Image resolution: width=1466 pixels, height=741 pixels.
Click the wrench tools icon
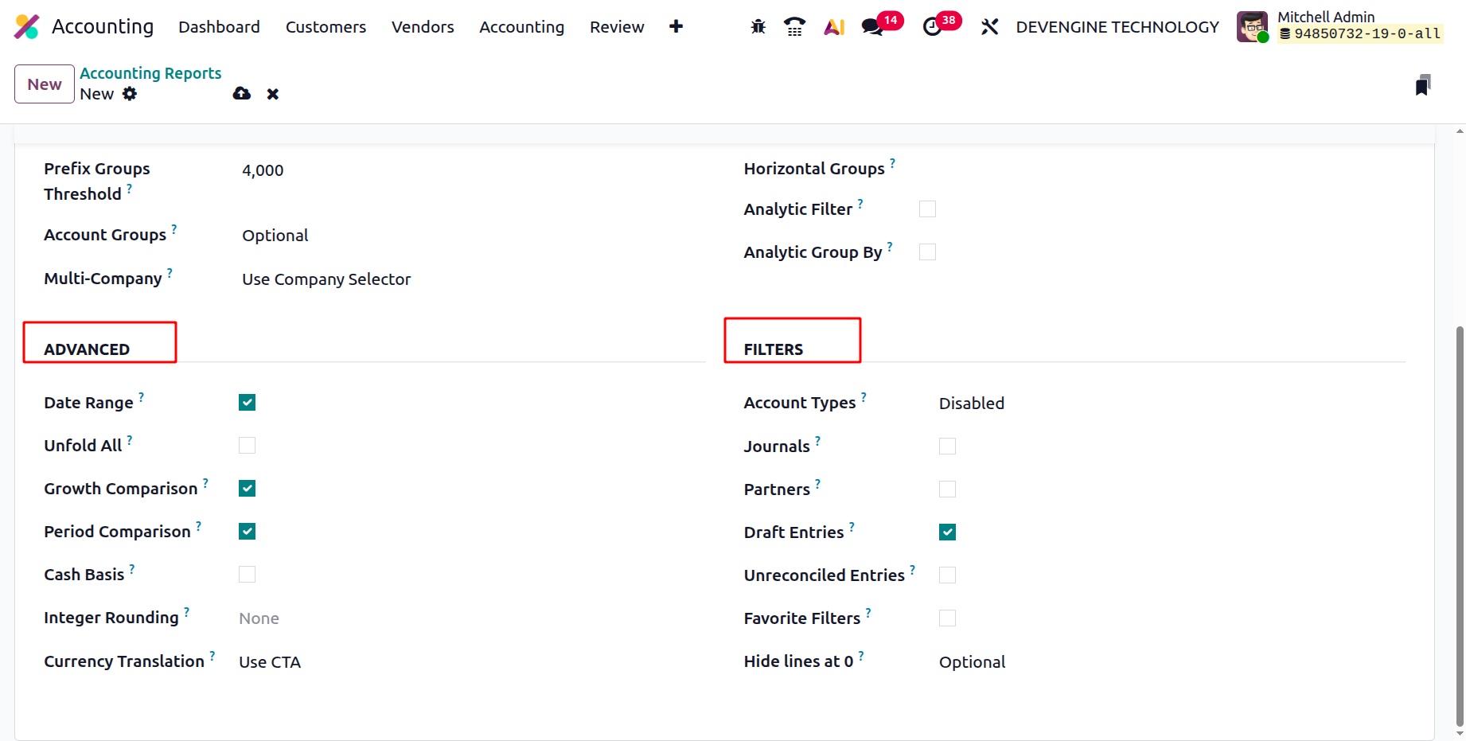989,27
